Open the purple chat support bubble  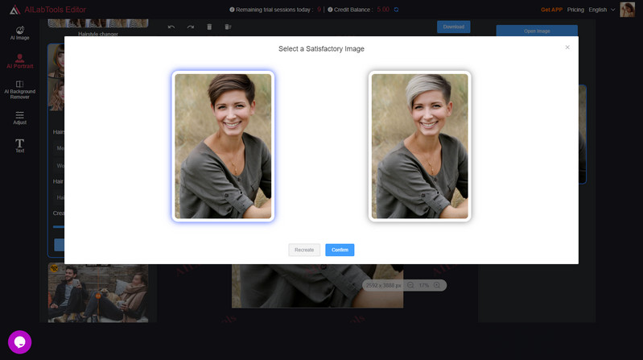(19, 342)
